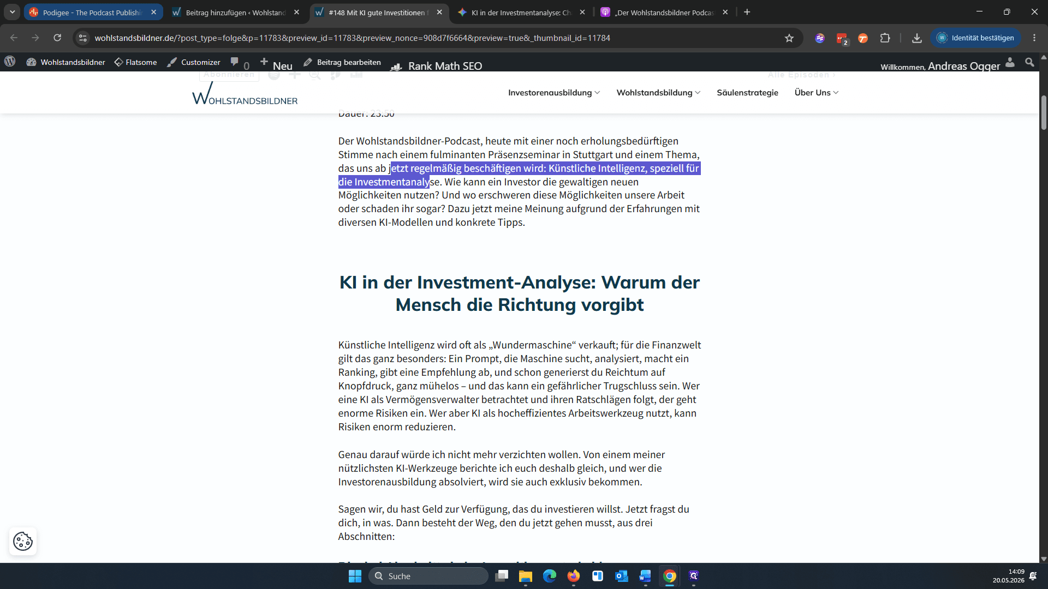The height and width of the screenshot is (589, 1048).
Task: Click the purple striped extension icon
Action: pos(820,38)
